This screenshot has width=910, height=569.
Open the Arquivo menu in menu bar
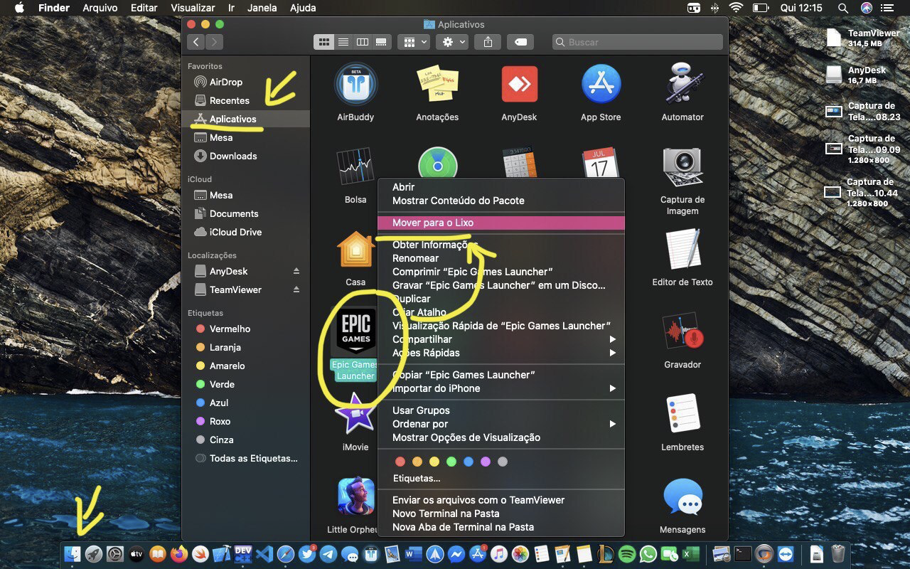pyautogui.click(x=100, y=8)
